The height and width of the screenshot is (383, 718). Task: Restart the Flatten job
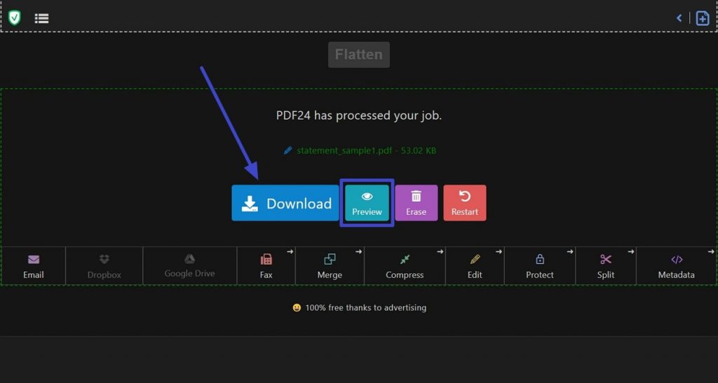[465, 203]
